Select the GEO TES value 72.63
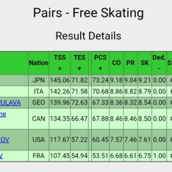 point(80,103)
